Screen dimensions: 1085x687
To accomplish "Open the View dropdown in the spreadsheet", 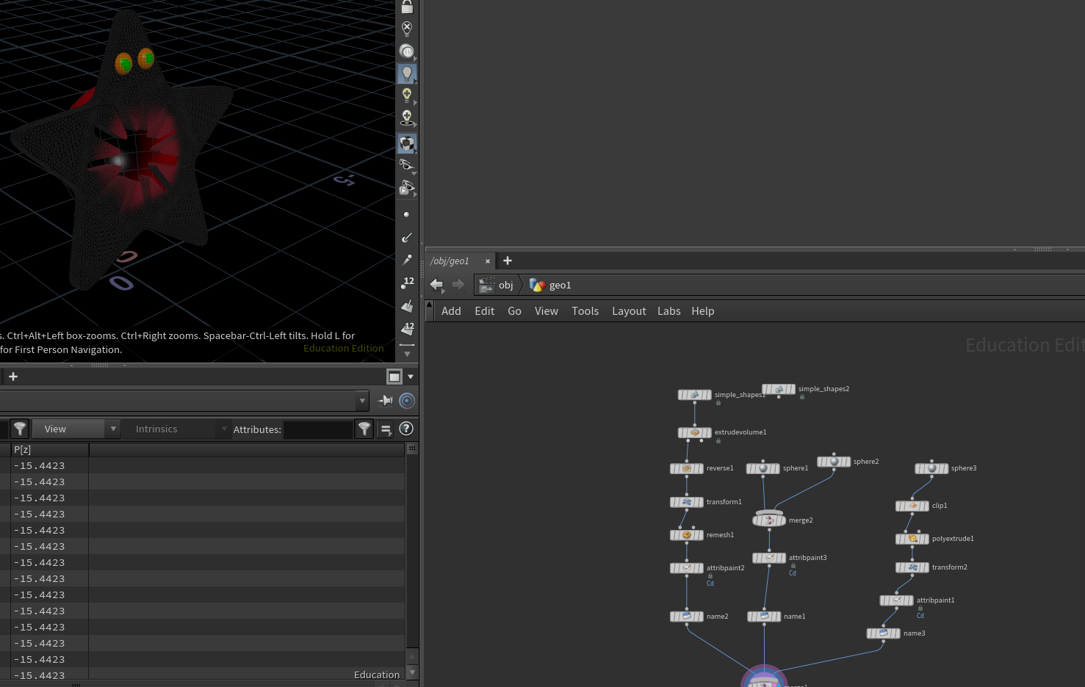I will 76,429.
